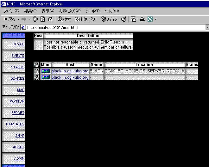
Task: Navigate to the TEMPLATES sidebar link
Action: tap(15, 124)
